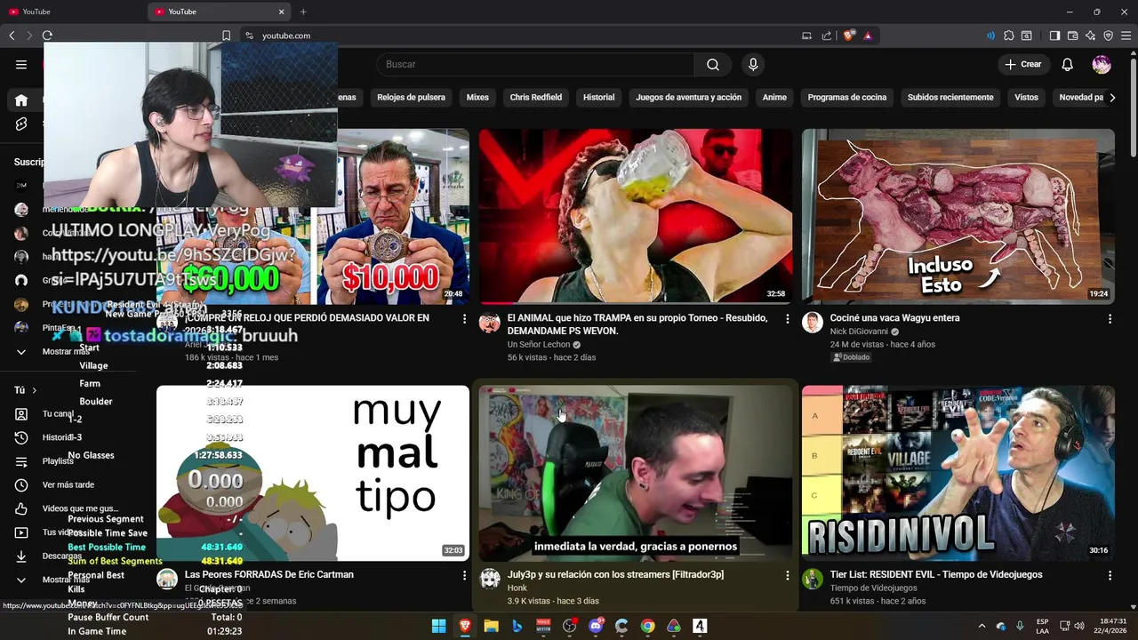Select the Programas de cocina chip

[847, 98]
